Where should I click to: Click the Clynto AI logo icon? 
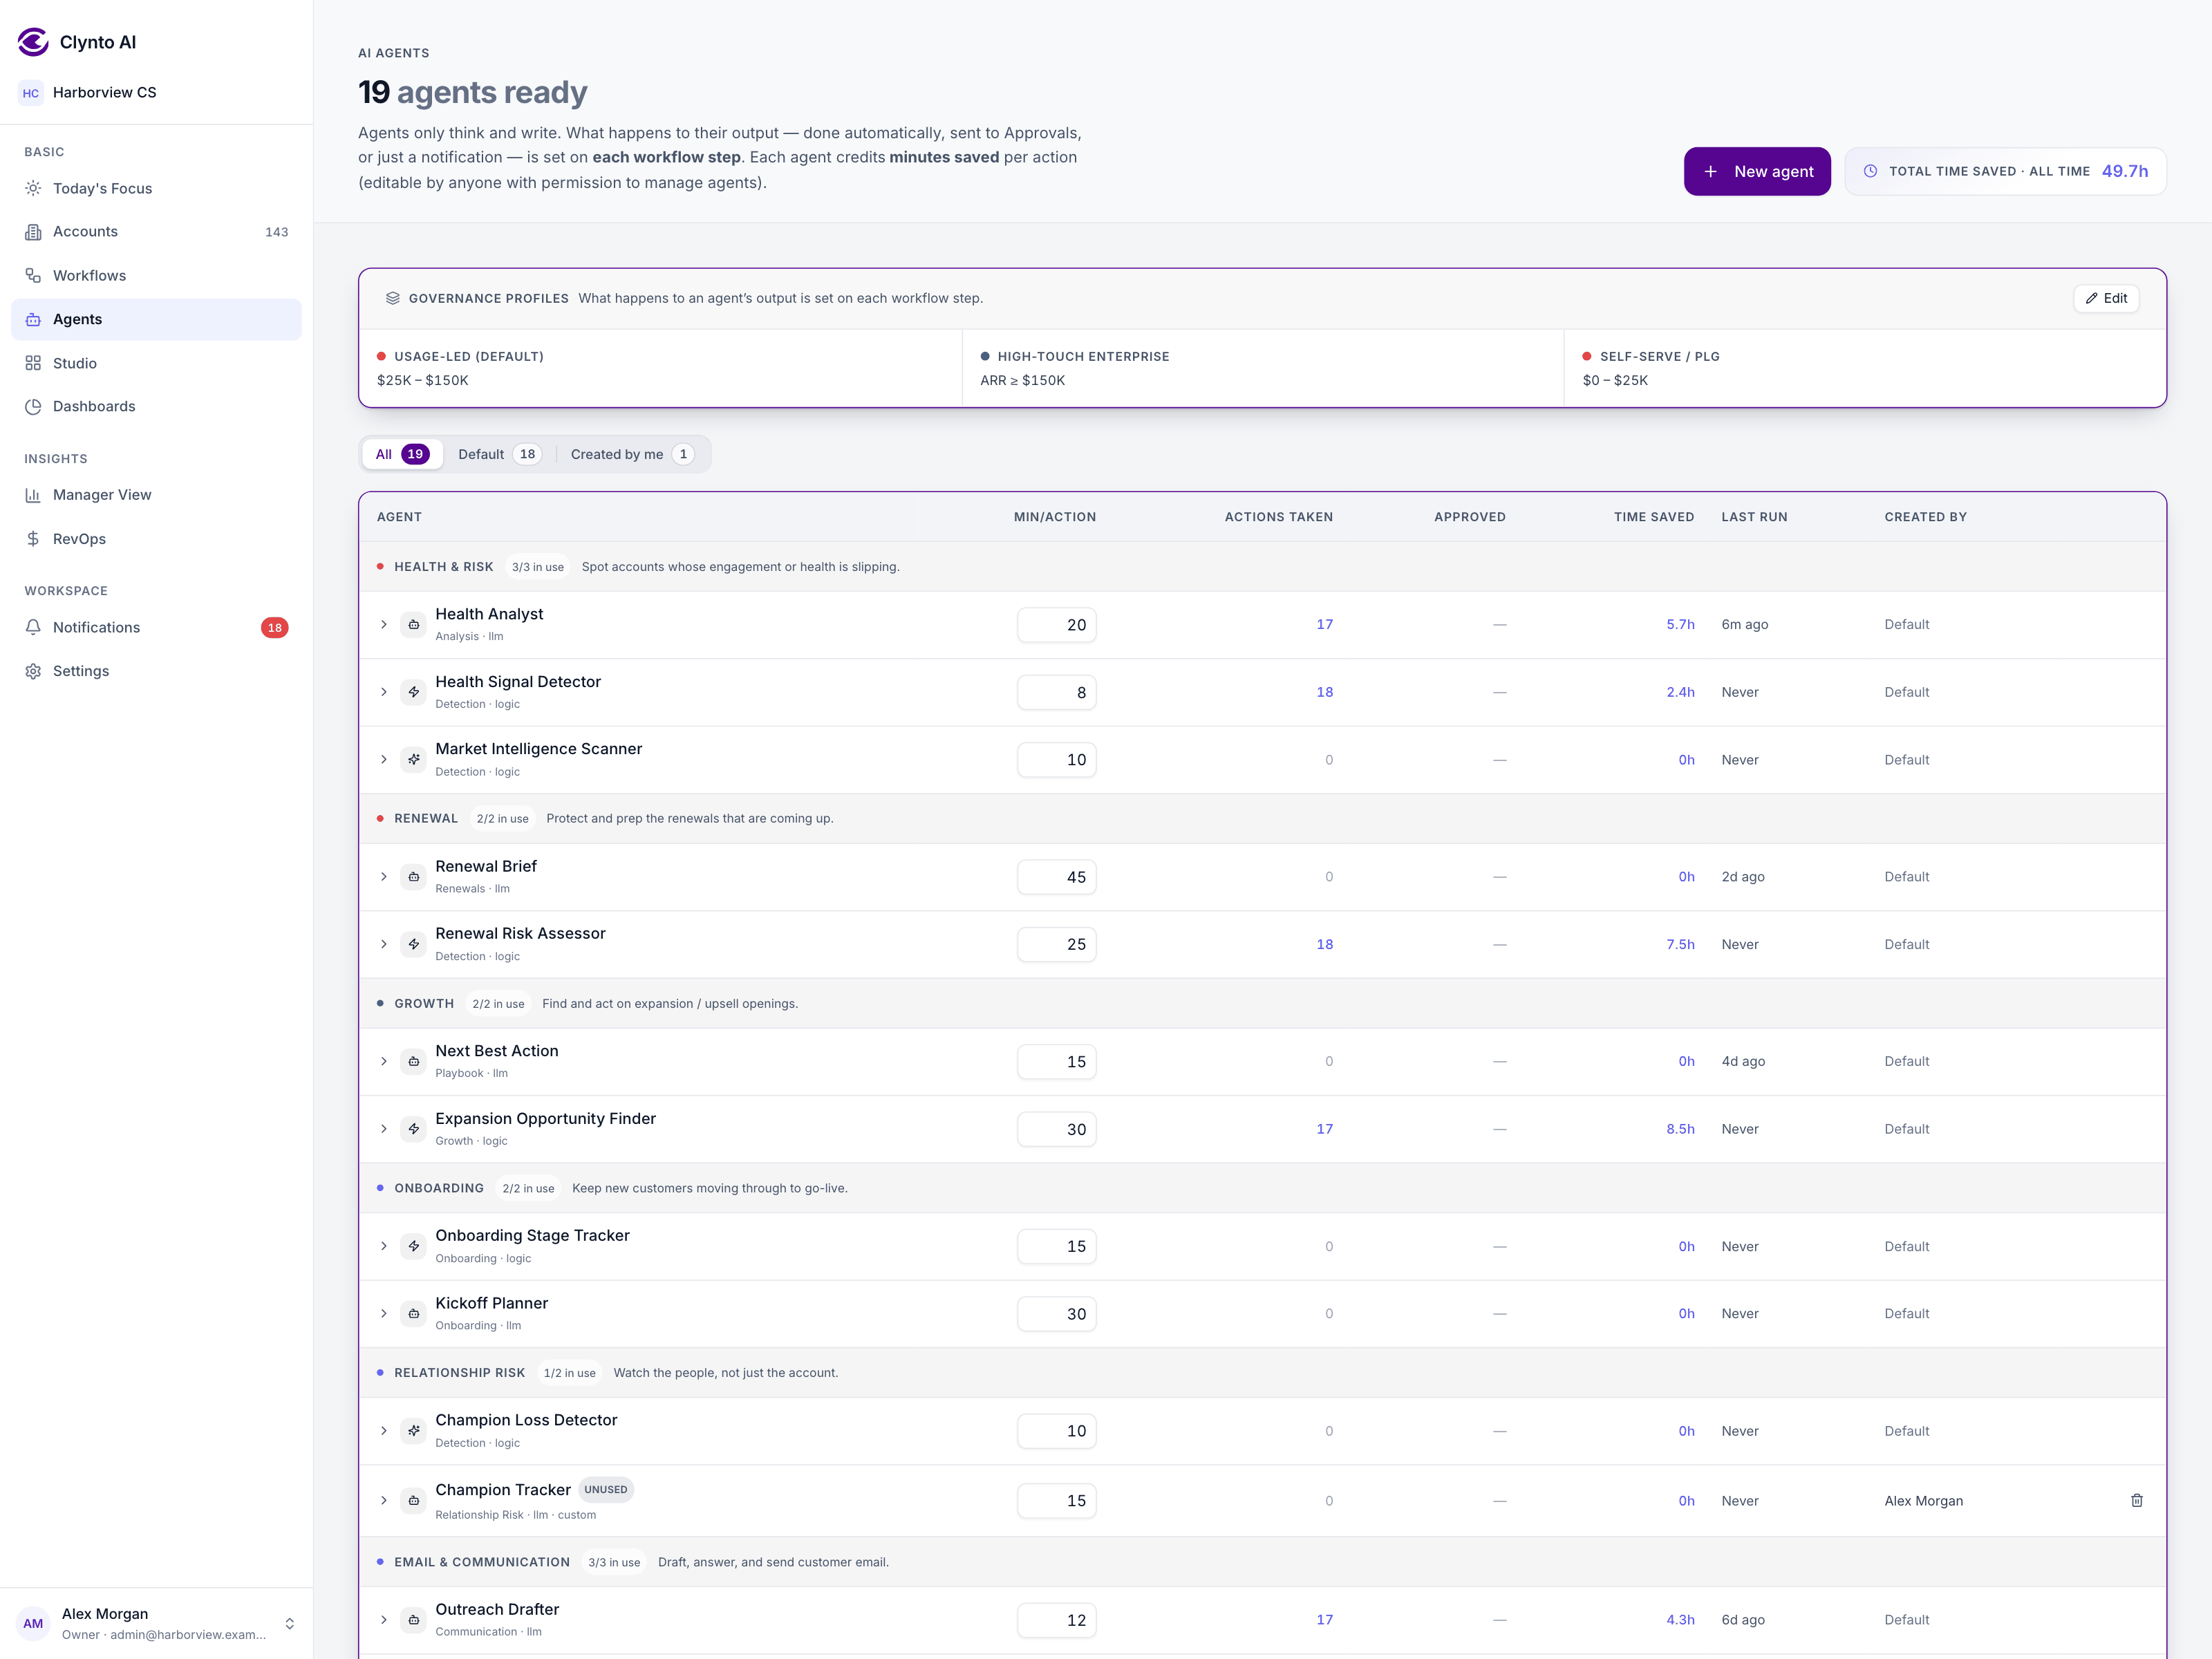pyautogui.click(x=33, y=42)
